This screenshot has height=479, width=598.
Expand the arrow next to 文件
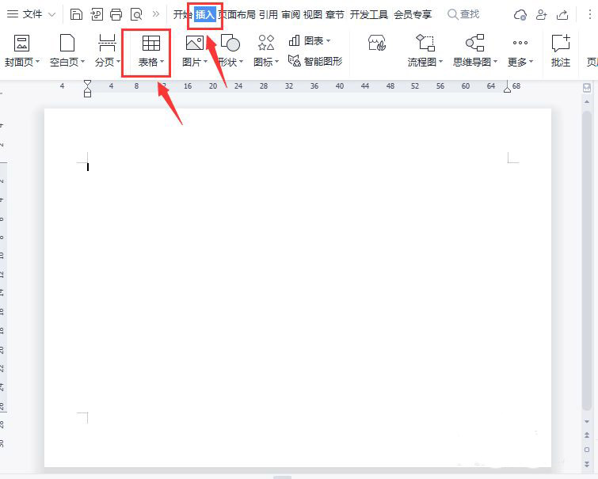pos(51,15)
